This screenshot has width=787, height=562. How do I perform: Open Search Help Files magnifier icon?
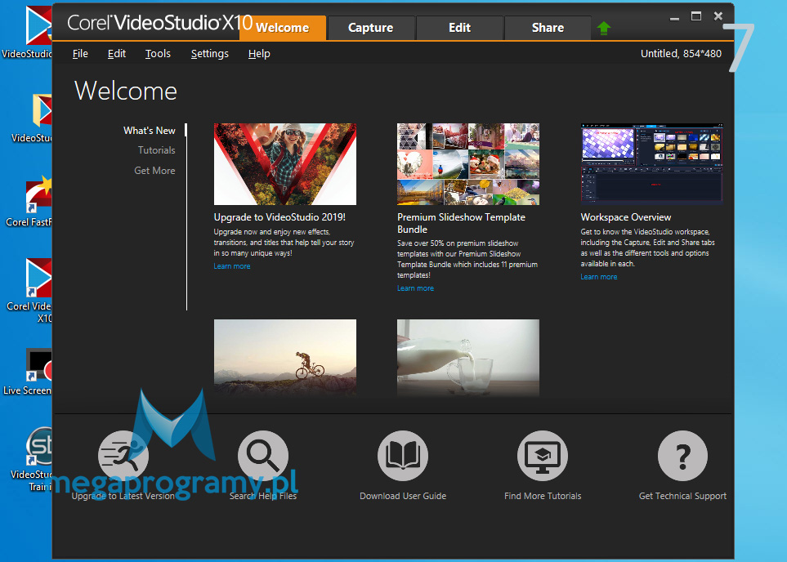click(263, 456)
